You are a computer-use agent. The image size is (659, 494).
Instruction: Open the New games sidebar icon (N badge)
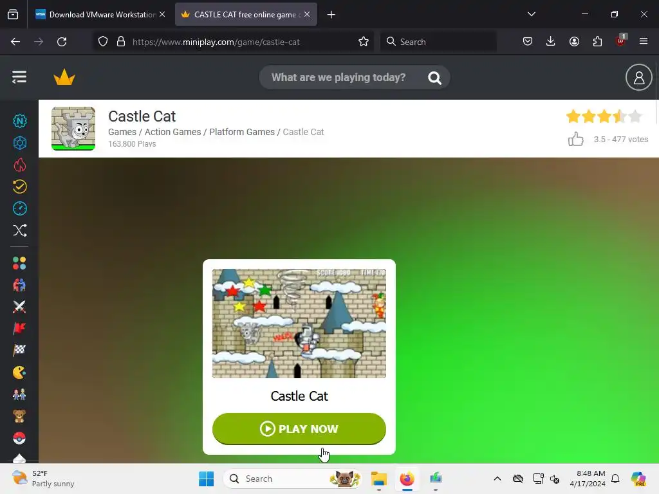point(20,121)
